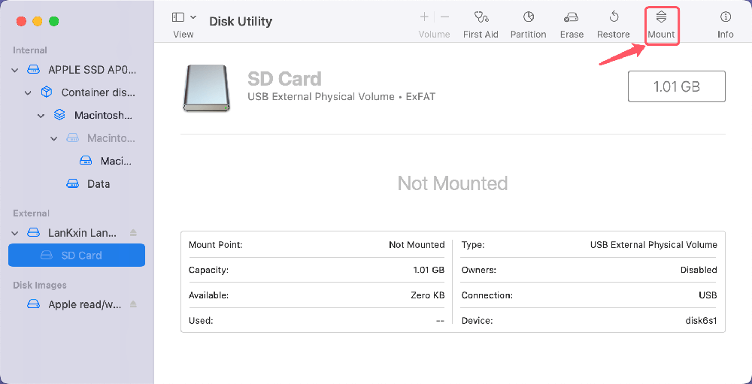Select the Data volume
This screenshot has height=384, width=752.
click(77, 184)
